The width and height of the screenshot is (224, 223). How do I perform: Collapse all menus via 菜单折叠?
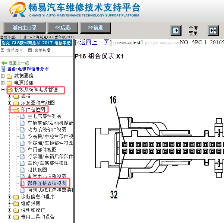pyautogui.click(x=42, y=50)
